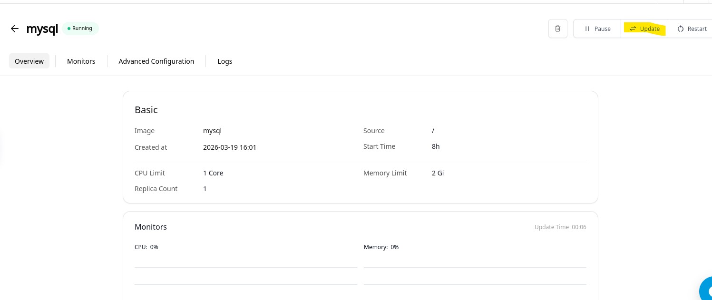712x300 pixels.
Task: Click the 2 Gi Memory Limit value
Action: [x=438, y=173]
